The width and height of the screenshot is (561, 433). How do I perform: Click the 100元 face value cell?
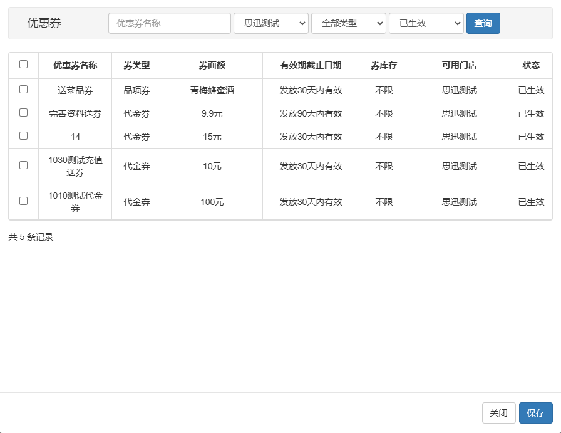[x=212, y=202]
